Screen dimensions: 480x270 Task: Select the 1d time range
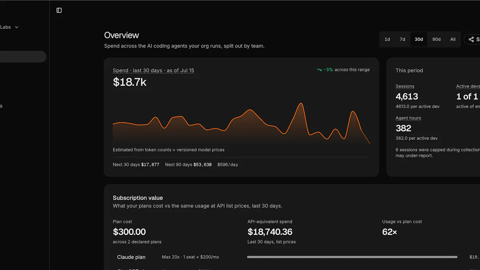tap(387, 39)
